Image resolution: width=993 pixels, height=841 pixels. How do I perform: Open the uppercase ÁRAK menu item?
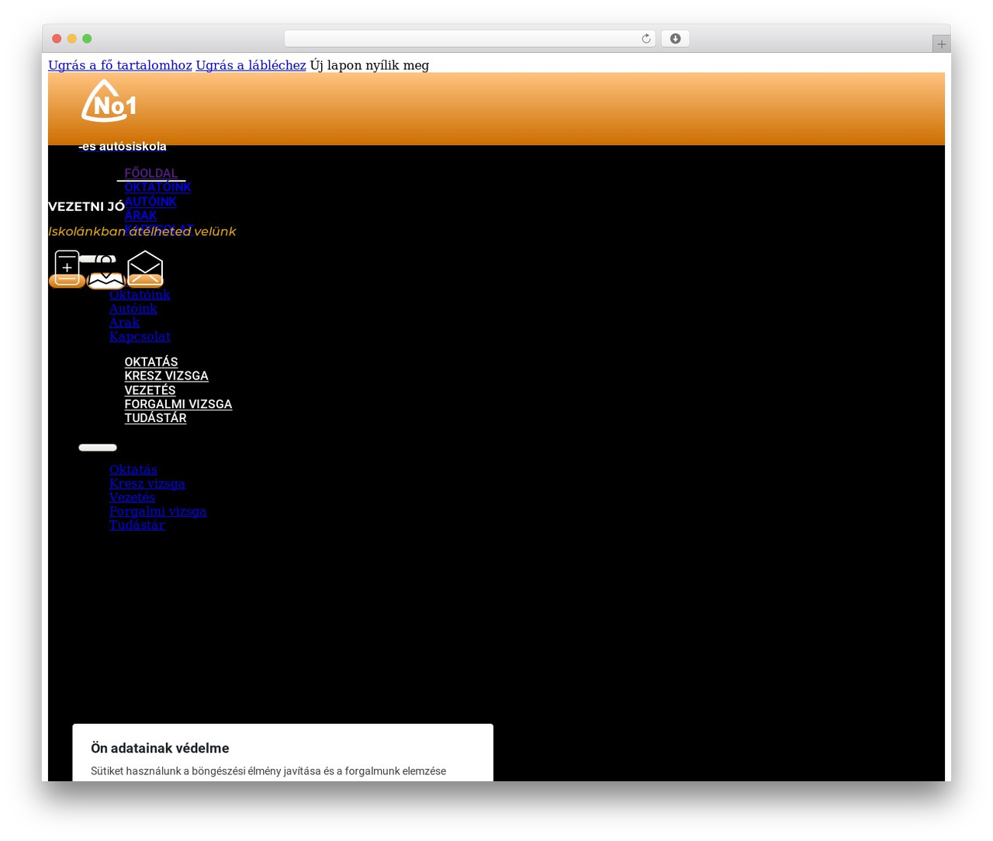click(140, 216)
